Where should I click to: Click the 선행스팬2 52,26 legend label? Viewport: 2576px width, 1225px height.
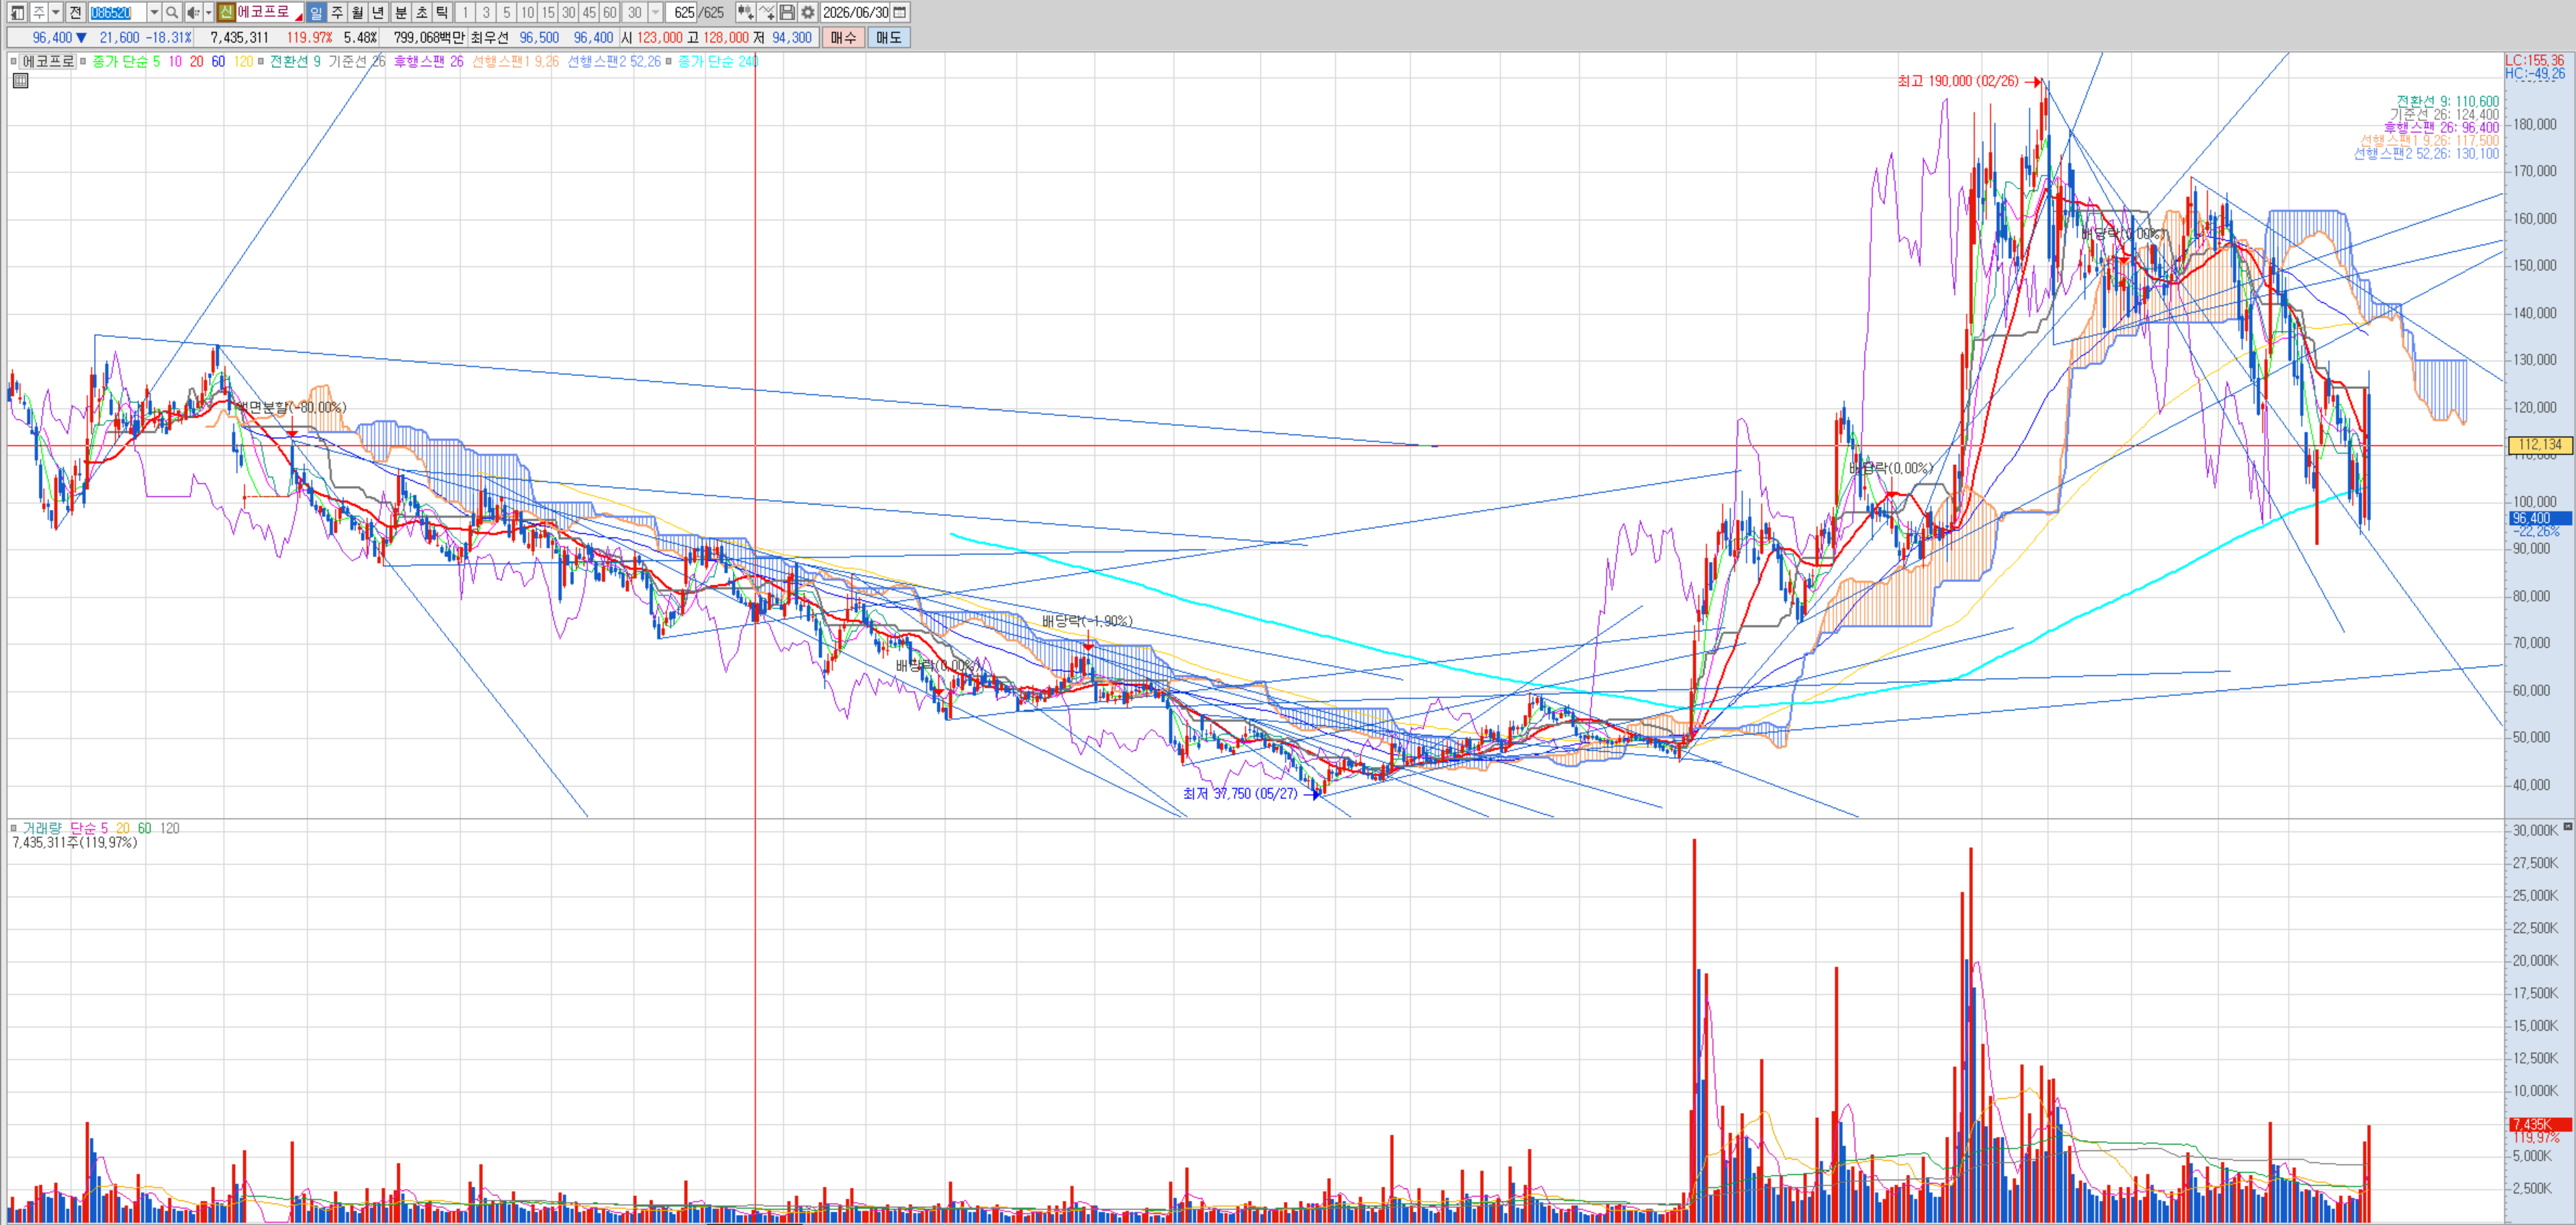(x=614, y=62)
